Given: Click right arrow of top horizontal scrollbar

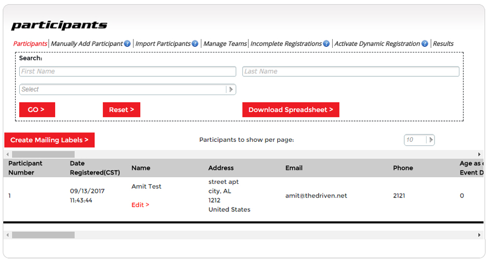Looking at the screenshot, I should (x=479, y=154).
